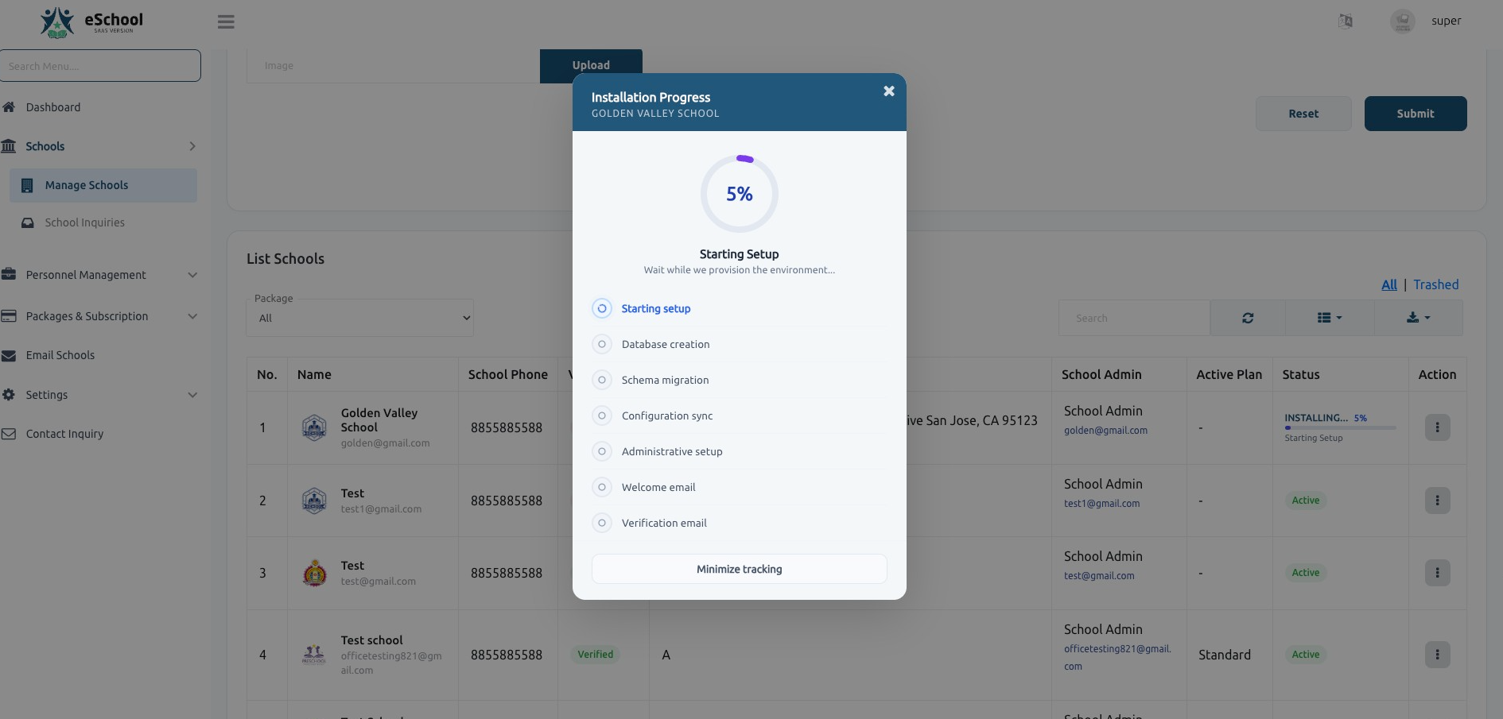Click the Dashboard home icon
Viewport: 1503px width, 719px height.
click(x=9, y=107)
